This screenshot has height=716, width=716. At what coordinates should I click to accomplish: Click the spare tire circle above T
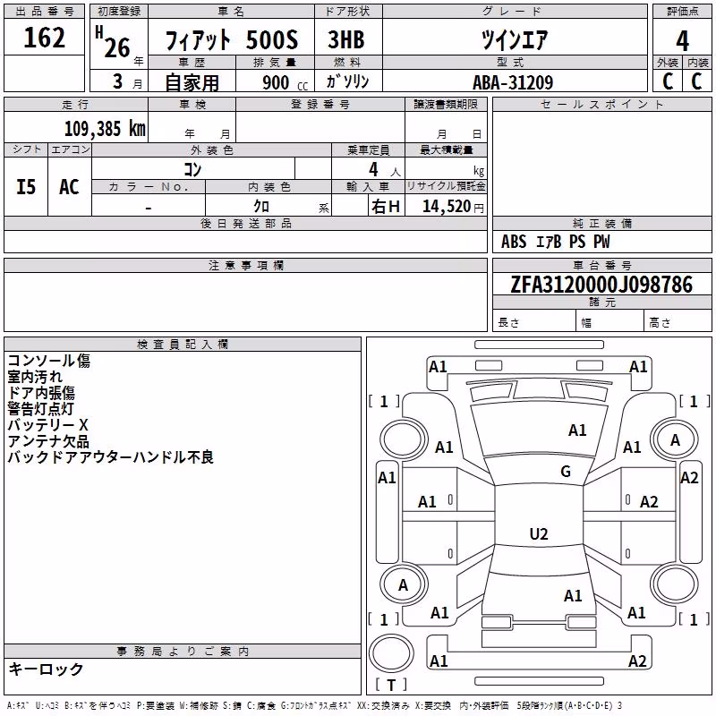click(x=391, y=653)
